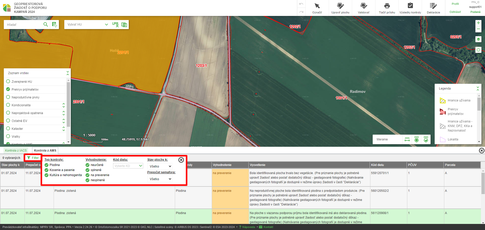Open Výsledky kontroly results

[410, 8]
